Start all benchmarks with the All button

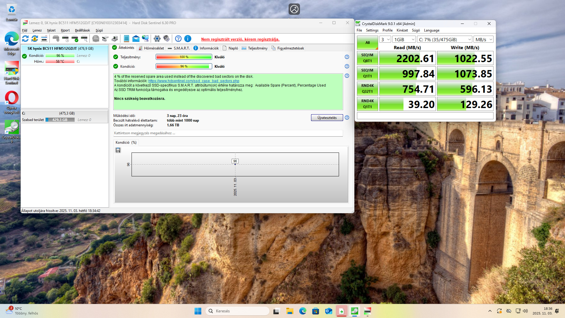pyautogui.click(x=367, y=43)
